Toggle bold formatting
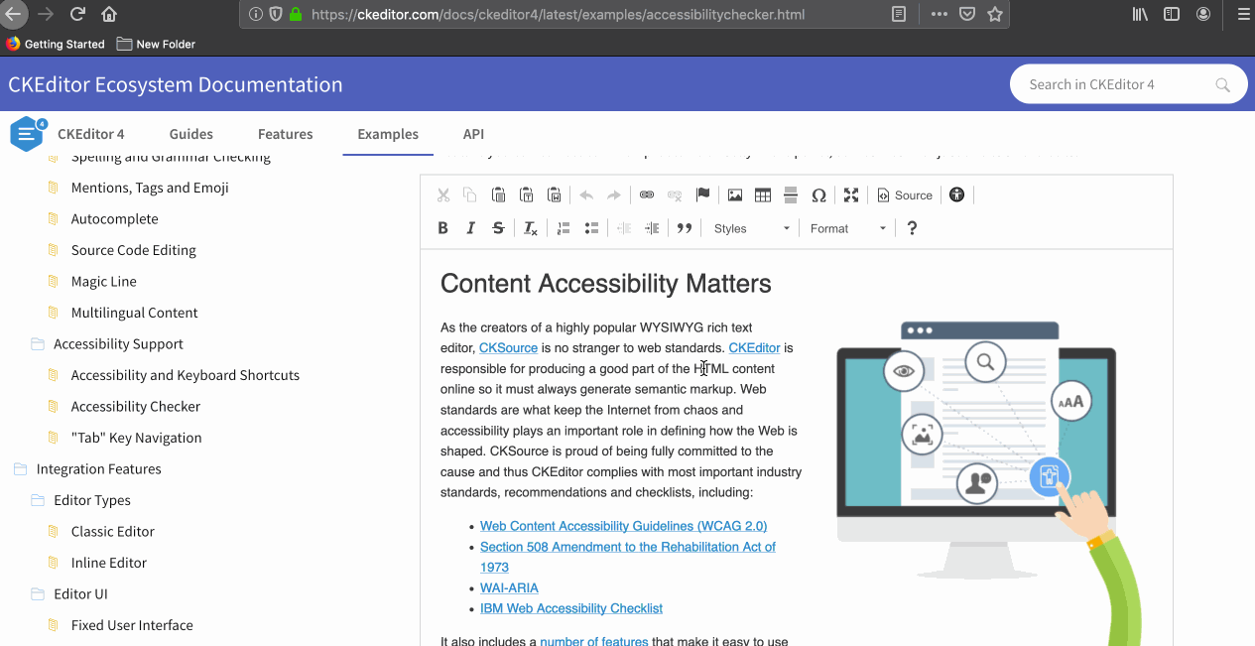The height and width of the screenshot is (646, 1255). [x=443, y=227]
